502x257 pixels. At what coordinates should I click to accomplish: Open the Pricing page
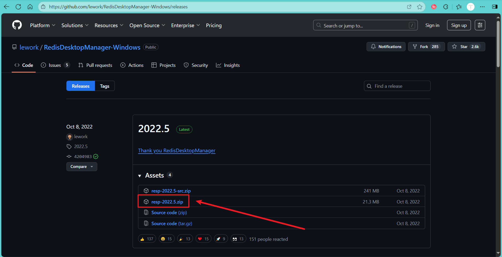click(214, 25)
